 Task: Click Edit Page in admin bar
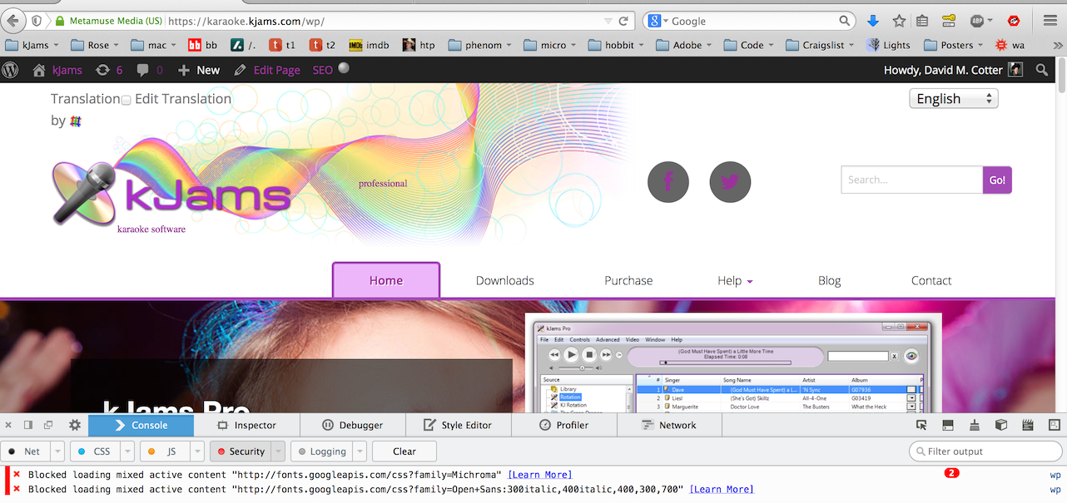coord(267,70)
